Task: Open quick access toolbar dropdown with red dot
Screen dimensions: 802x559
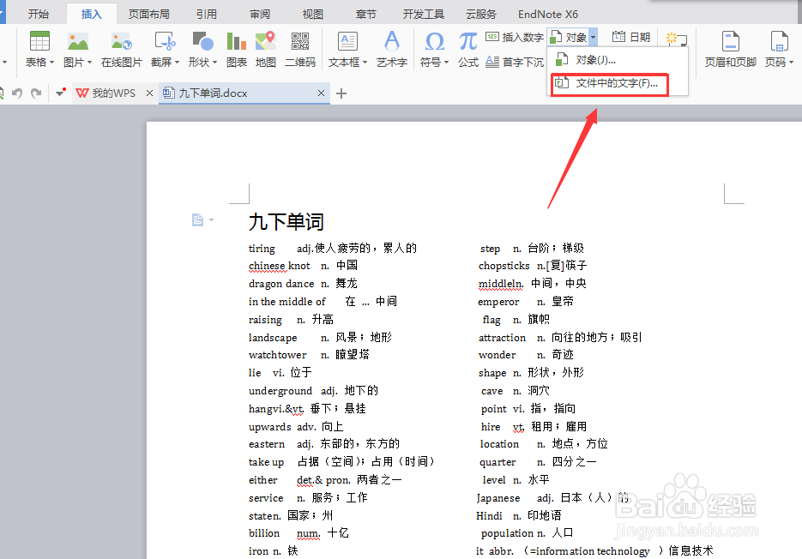Action: 61,93
